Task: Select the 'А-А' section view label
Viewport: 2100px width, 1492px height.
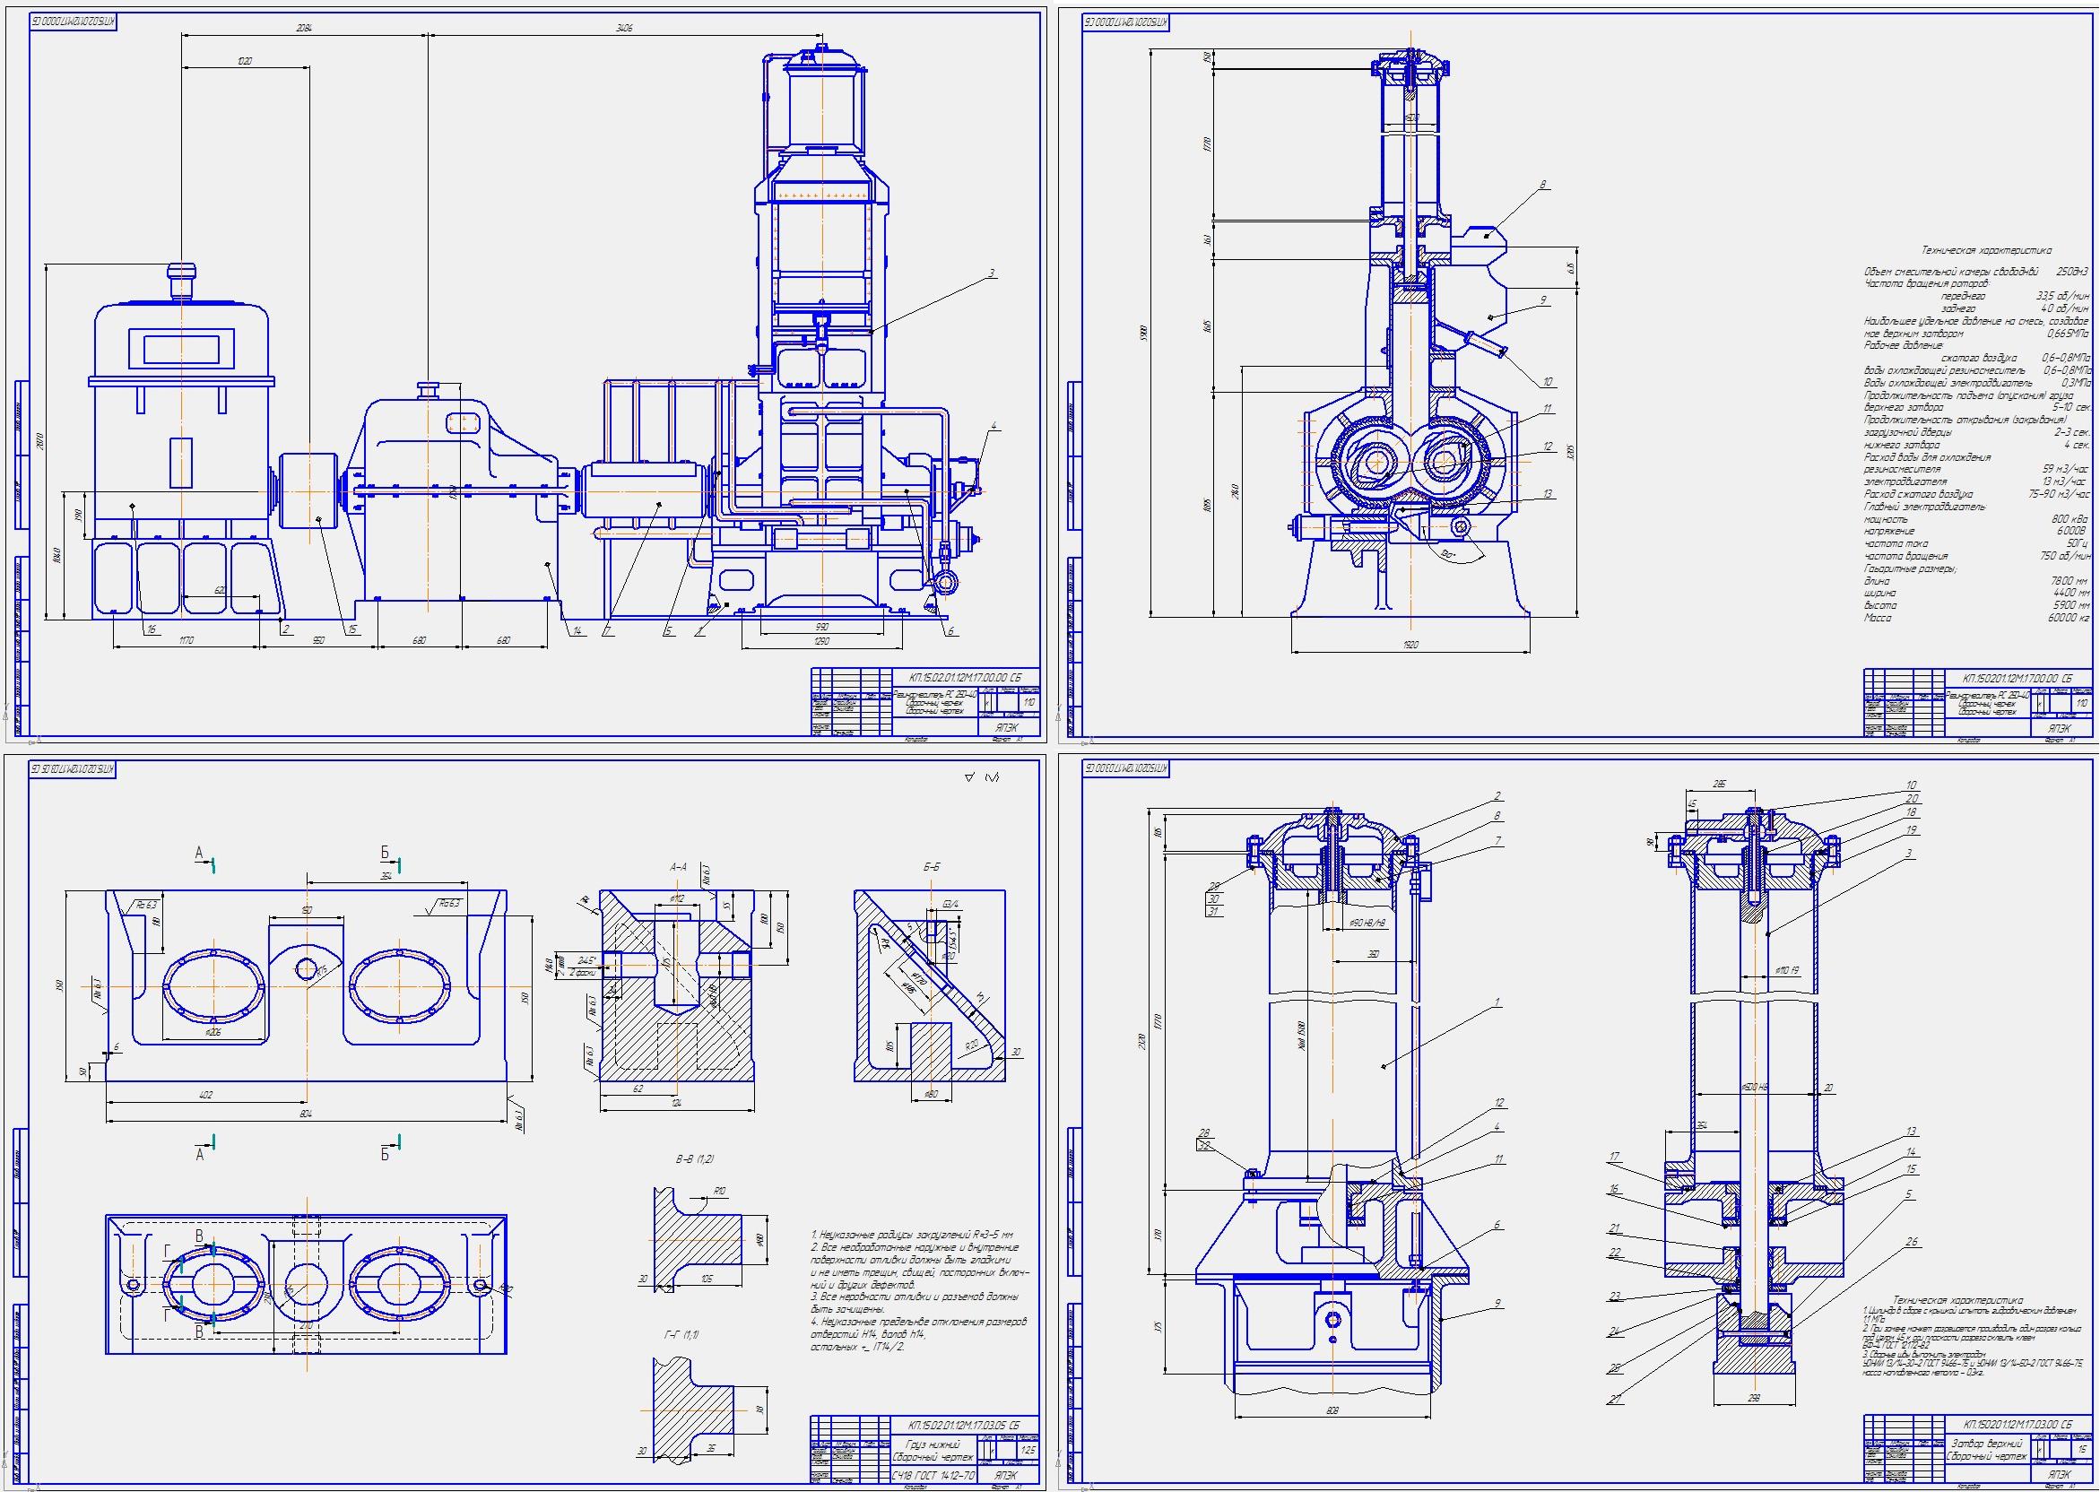Action: click(x=679, y=867)
